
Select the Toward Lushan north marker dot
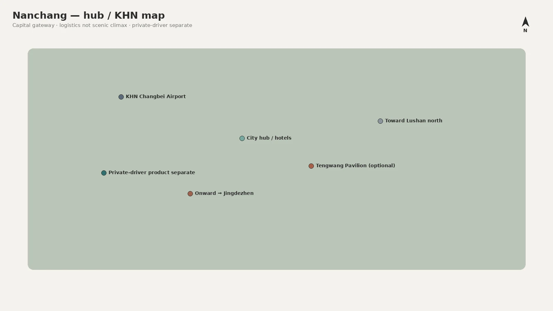(380, 121)
